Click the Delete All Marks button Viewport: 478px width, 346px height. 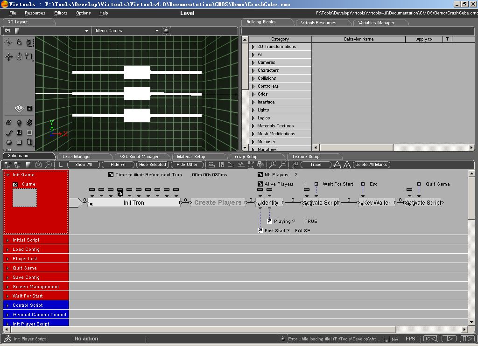(x=371, y=165)
